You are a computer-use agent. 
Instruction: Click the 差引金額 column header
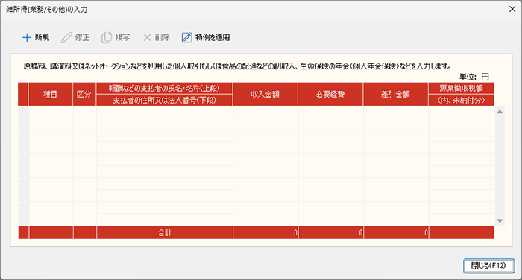(395, 94)
